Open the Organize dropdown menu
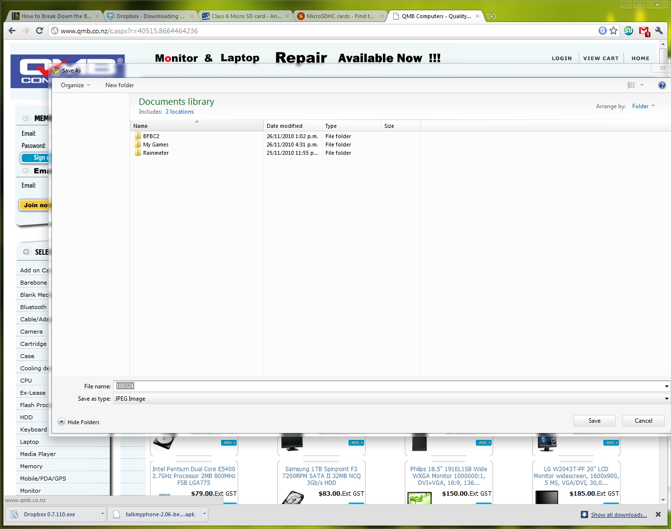 [x=75, y=85]
